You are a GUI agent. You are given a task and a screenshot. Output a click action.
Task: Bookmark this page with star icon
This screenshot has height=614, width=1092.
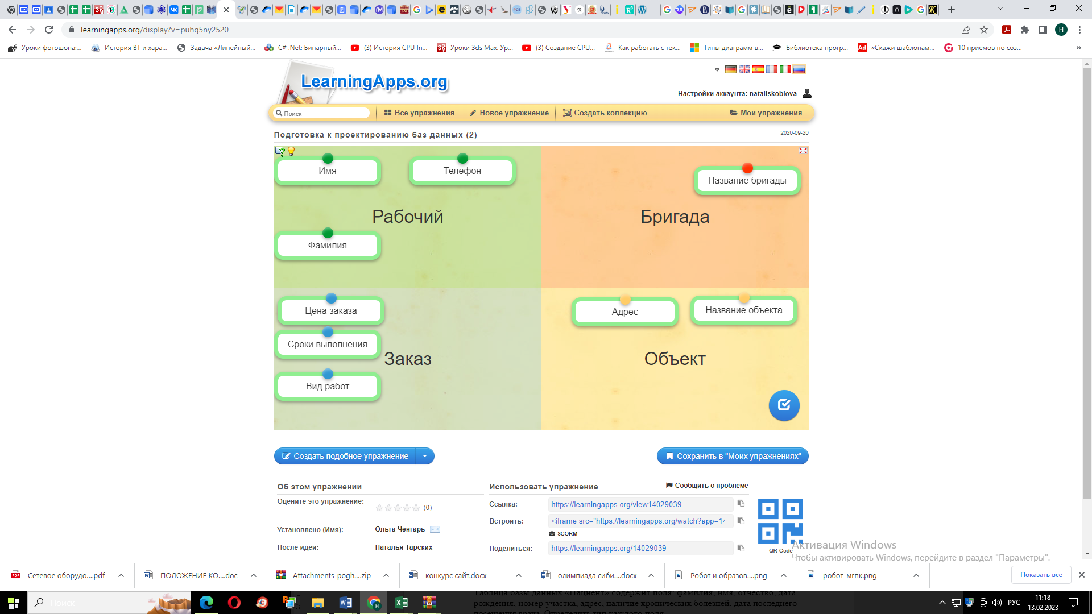pos(984,30)
